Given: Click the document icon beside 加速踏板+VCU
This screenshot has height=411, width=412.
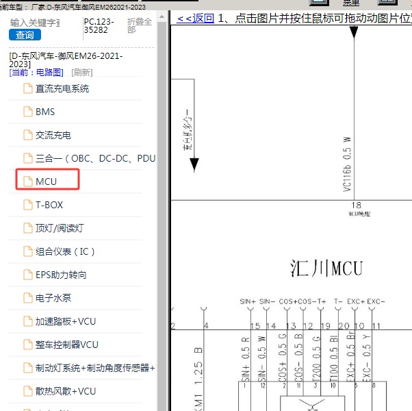Looking at the screenshot, I should point(28,321).
